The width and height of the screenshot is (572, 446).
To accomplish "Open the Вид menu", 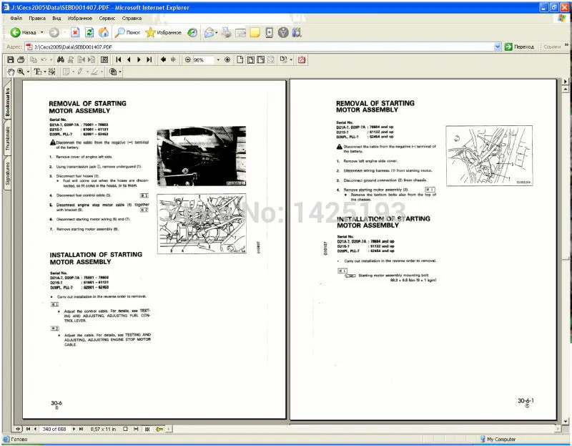I will point(56,18).
